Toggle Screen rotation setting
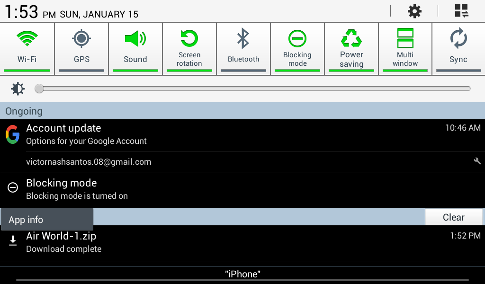 tap(189, 49)
